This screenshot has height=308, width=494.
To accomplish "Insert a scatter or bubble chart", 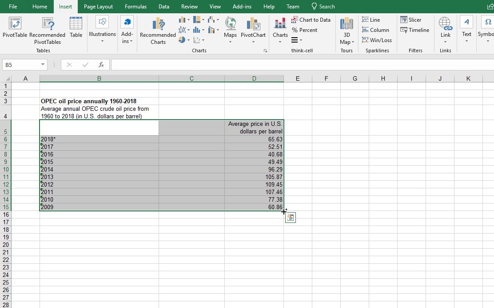I will pos(197,40).
